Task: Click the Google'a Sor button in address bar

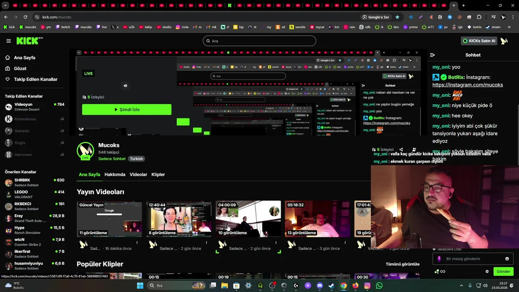Action: coord(376,17)
